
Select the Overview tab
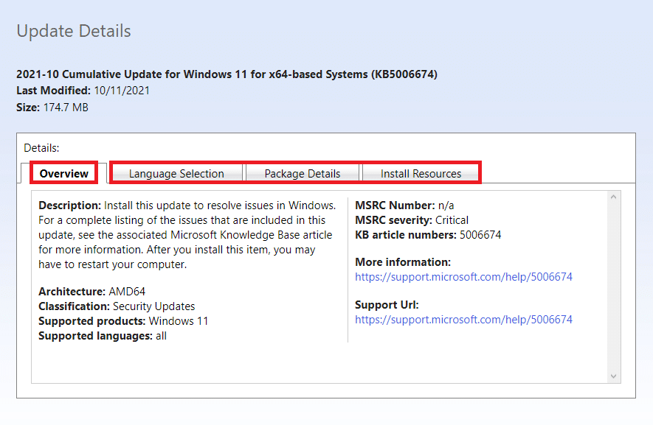point(63,173)
